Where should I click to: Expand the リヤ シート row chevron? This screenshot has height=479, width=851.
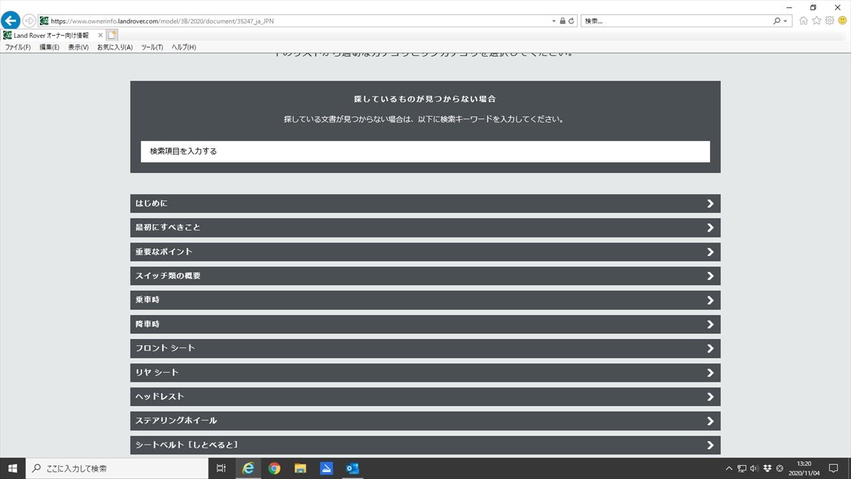(710, 373)
